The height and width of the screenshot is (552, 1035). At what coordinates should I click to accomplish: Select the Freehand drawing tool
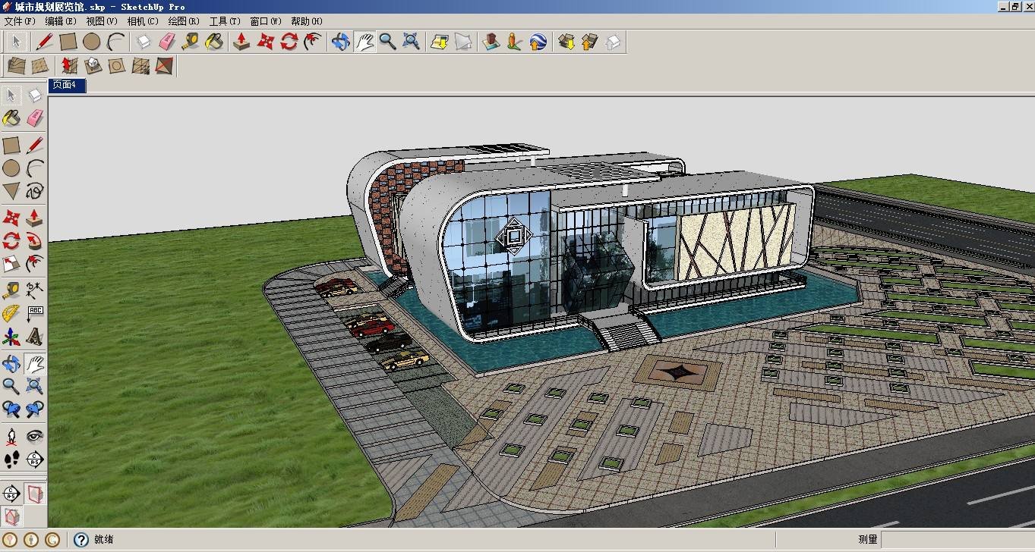35,190
